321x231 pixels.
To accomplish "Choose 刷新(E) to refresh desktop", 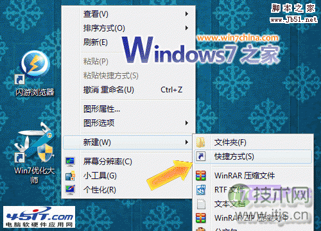I will 128,42.
